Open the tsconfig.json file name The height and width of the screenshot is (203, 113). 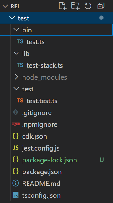coord(41,195)
